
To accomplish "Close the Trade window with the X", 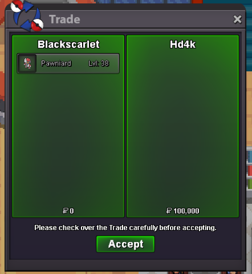I will pyautogui.click(x=237, y=19).
